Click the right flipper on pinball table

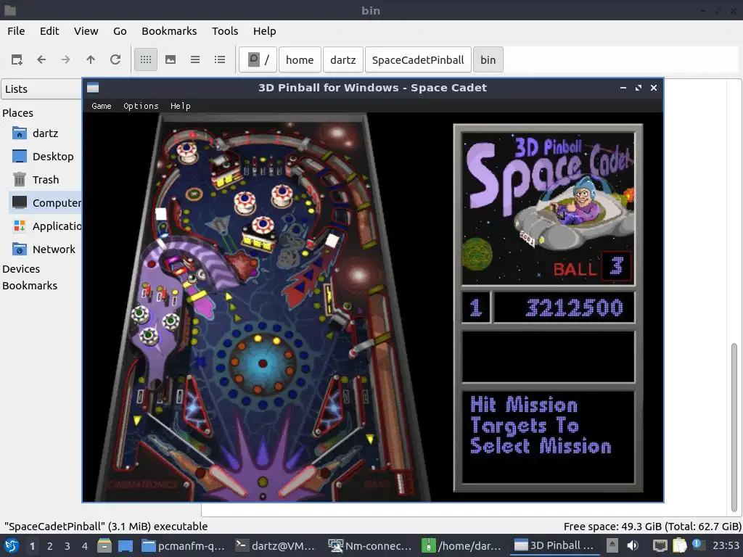click(x=298, y=479)
